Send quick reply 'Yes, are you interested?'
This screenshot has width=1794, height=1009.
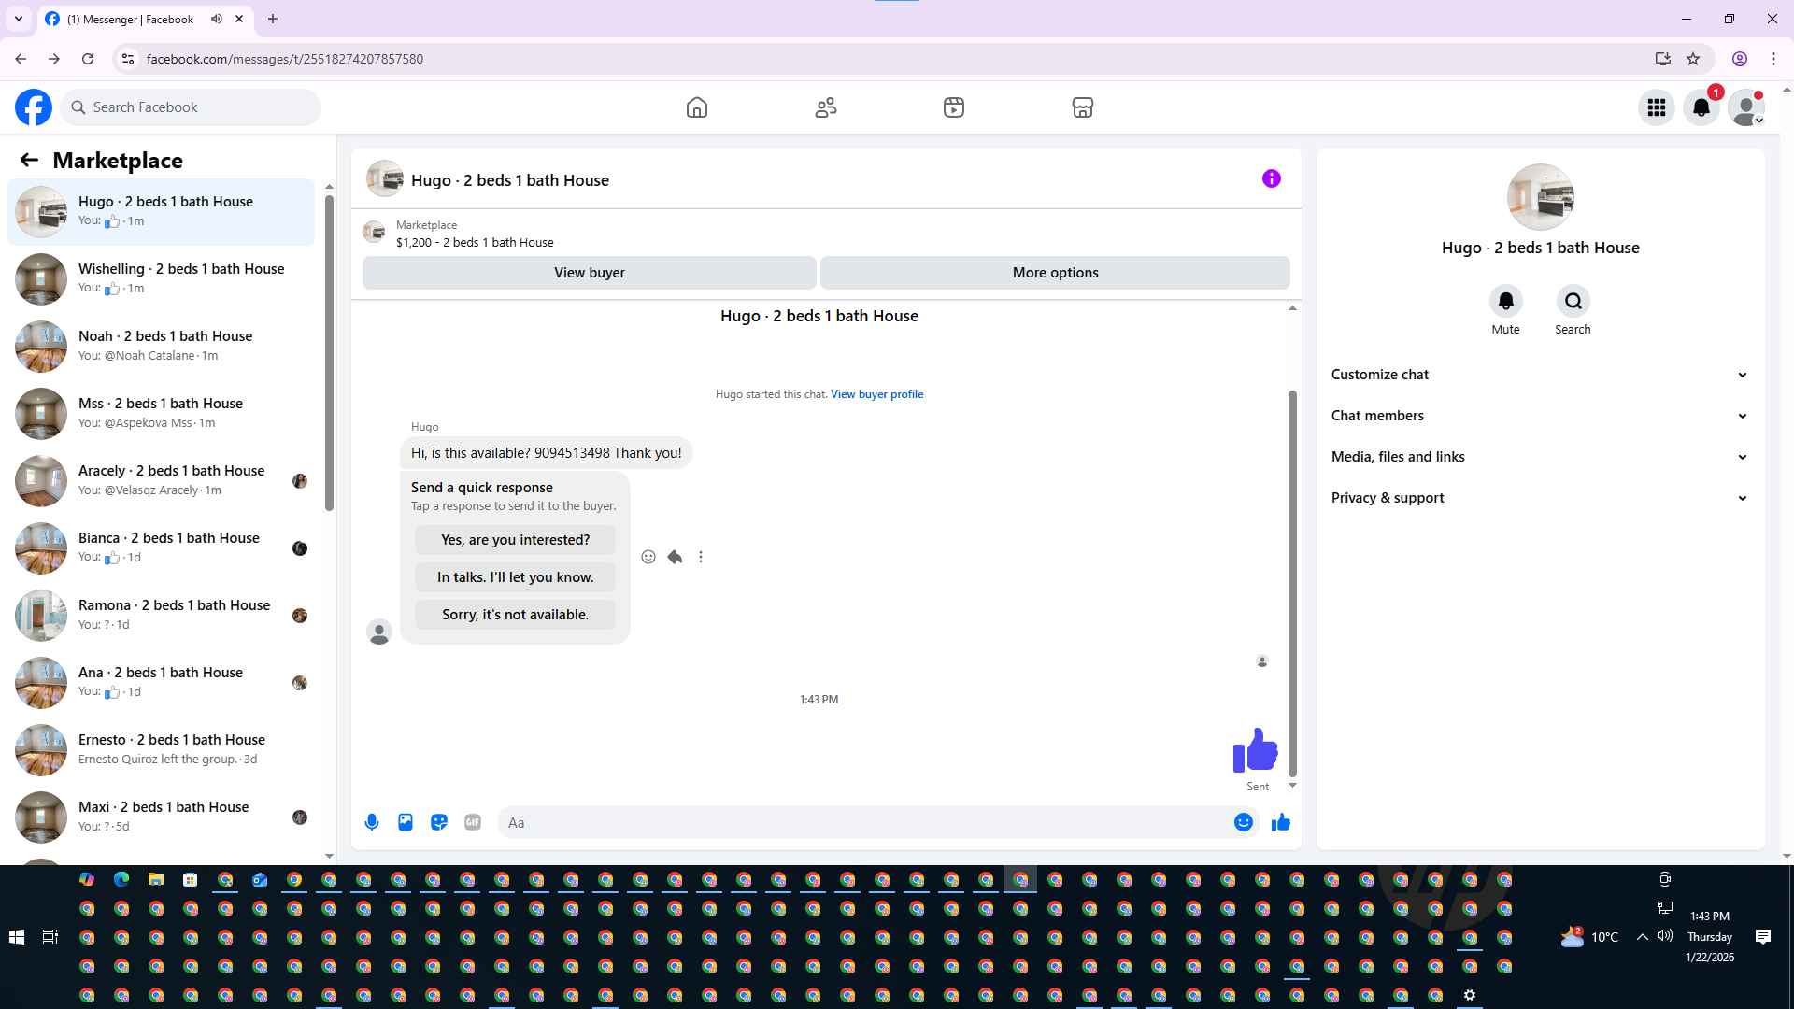tap(516, 540)
